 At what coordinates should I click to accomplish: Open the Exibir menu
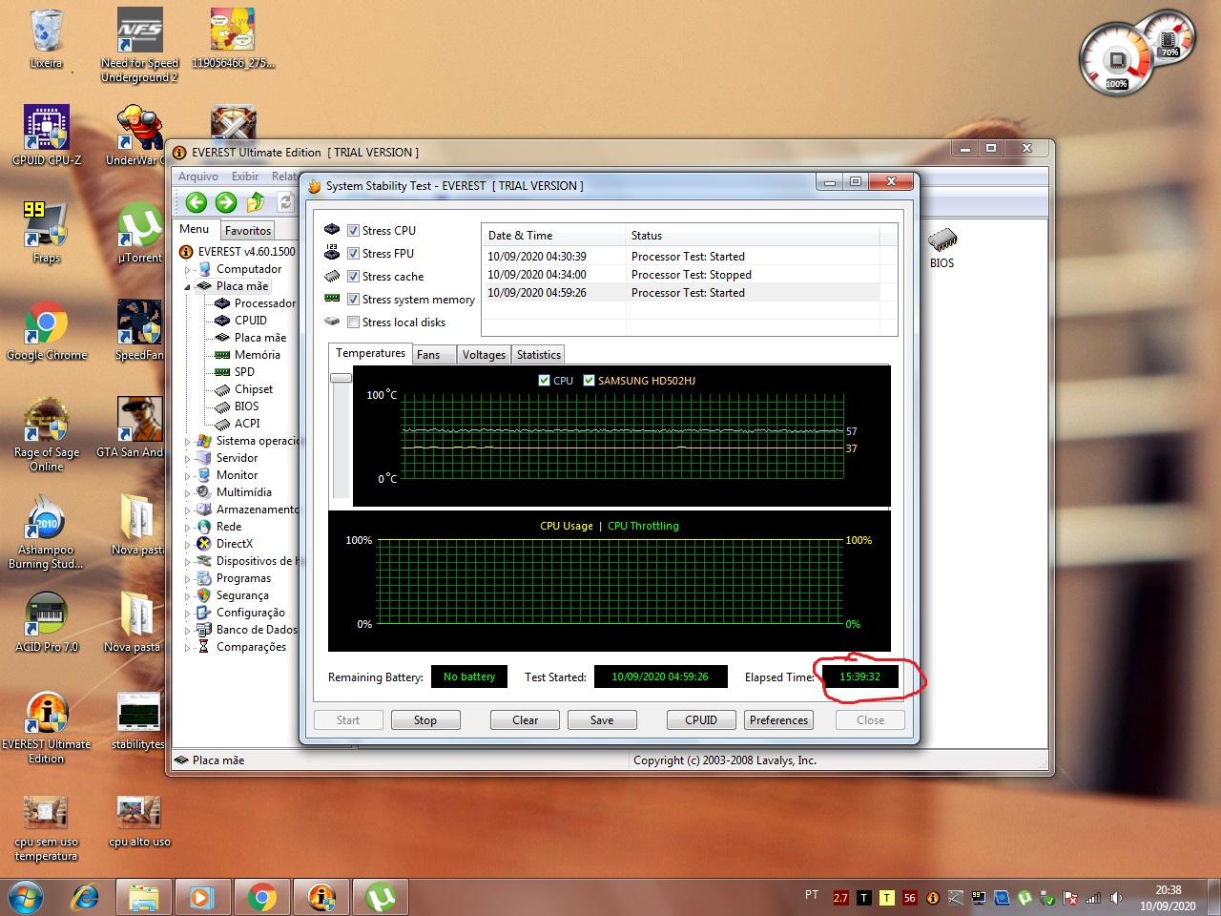pyautogui.click(x=245, y=177)
